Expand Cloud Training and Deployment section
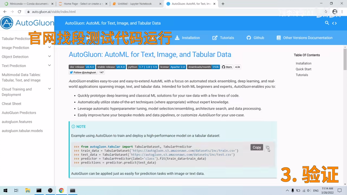 click(x=49, y=89)
